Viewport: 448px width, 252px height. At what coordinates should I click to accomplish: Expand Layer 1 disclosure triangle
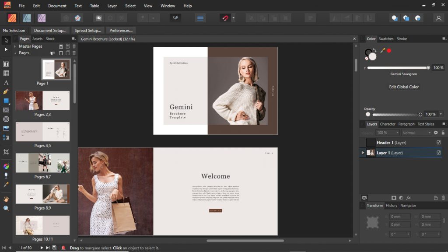(x=363, y=153)
